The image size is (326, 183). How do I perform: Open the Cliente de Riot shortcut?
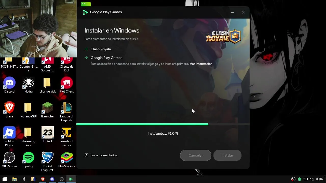click(66, 65)
